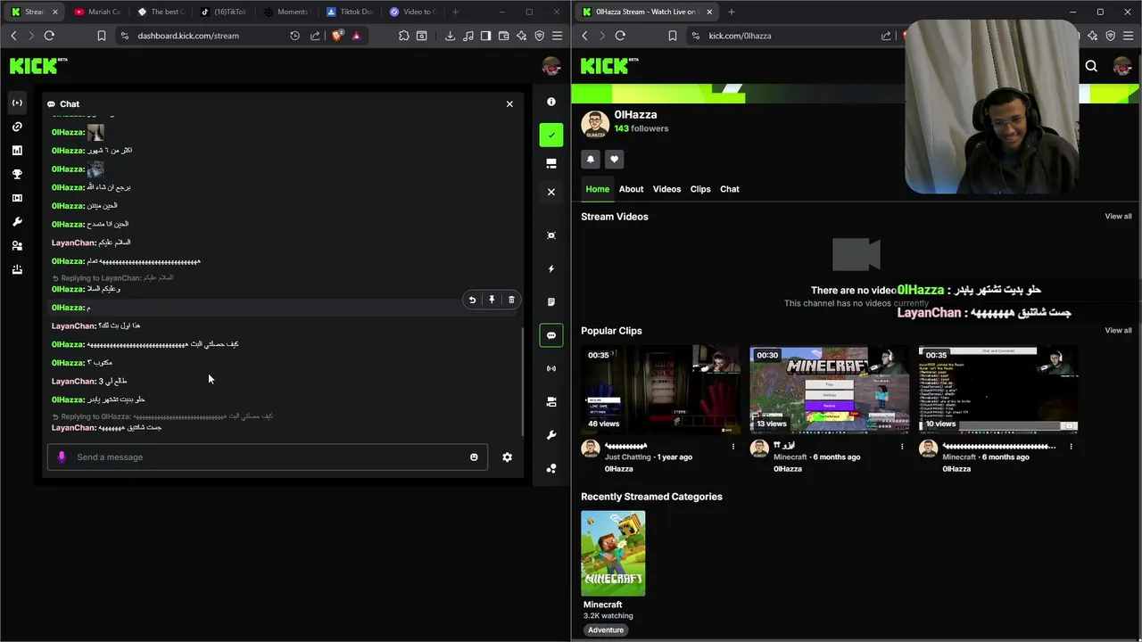The width and height of the screenshot is (1142, 642).
Task: Click View all beside Popular Clips
Action: [x=1118, y=331]
